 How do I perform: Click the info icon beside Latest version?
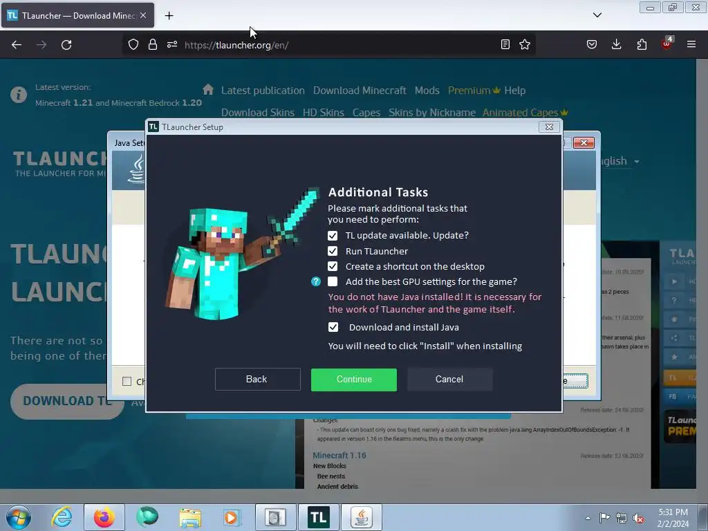pyautogui.click(x=19, y=95)
